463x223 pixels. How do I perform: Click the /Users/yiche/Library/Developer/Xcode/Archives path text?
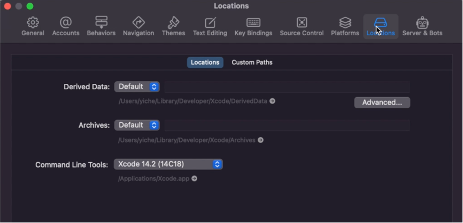click(x=187, y=140)
